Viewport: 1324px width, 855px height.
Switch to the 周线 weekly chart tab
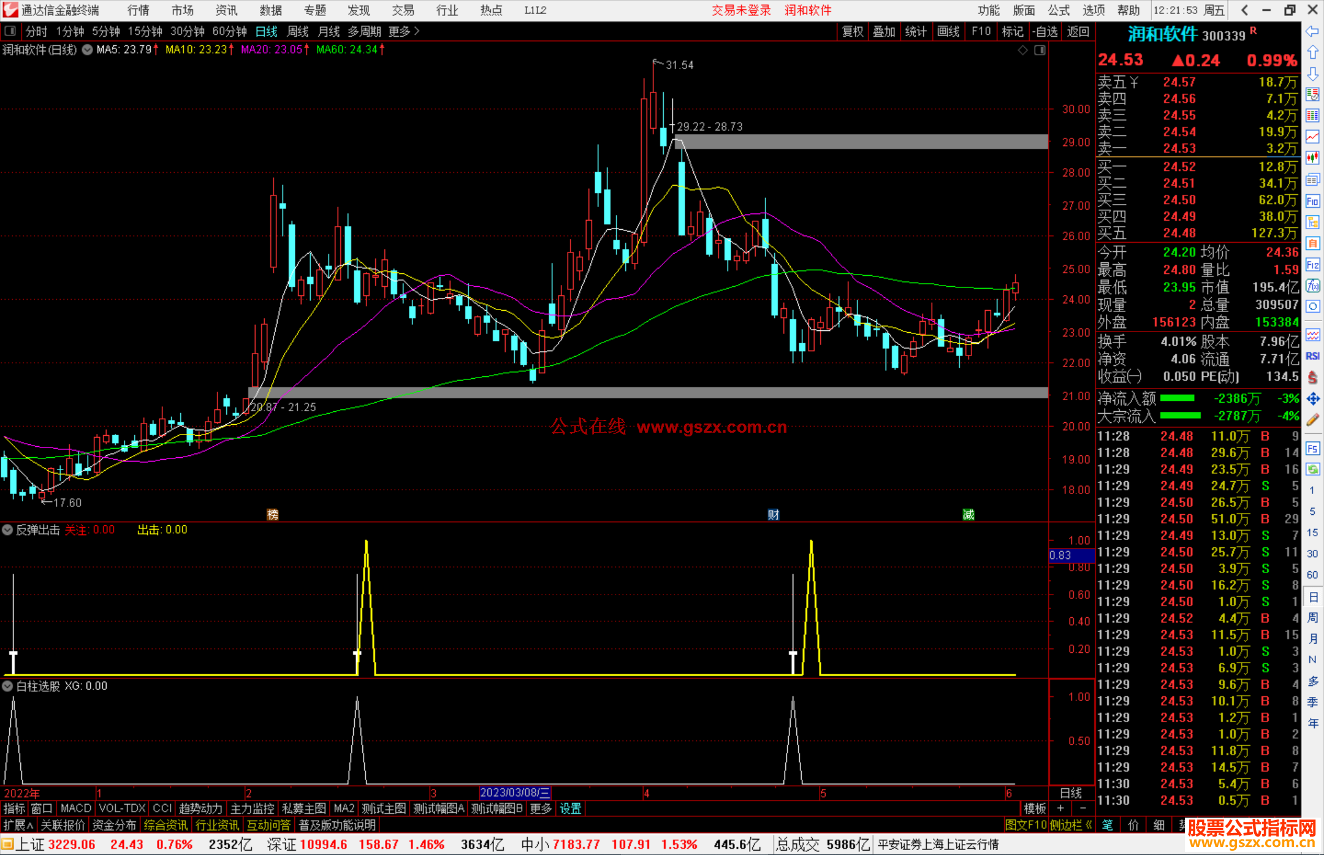298,31
